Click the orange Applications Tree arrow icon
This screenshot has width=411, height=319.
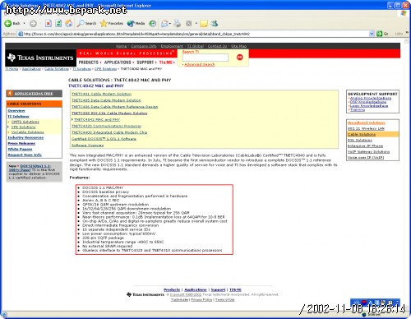(10, 94)
